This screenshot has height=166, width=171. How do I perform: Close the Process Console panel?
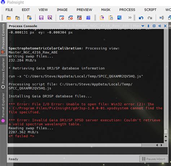click(x=165, y=26)
